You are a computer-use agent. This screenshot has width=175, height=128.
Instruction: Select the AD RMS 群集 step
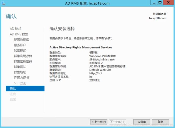tap(19, 34)
